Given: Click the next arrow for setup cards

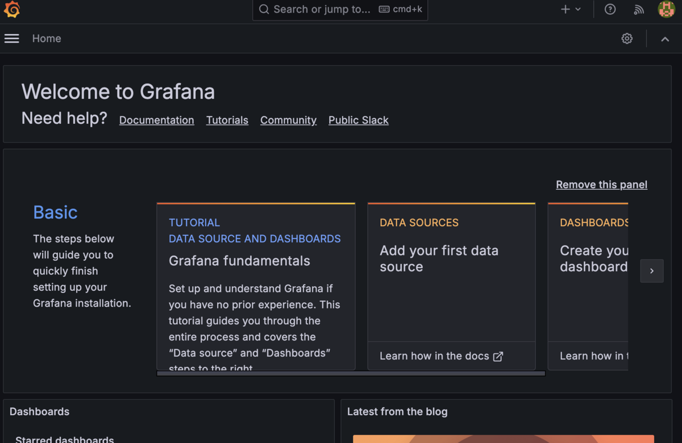Looking at the screenshot, I should click(652, 271).
